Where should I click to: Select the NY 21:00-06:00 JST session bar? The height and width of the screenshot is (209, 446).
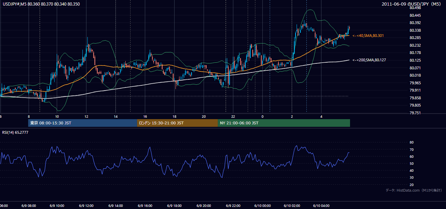pos(284,123)
